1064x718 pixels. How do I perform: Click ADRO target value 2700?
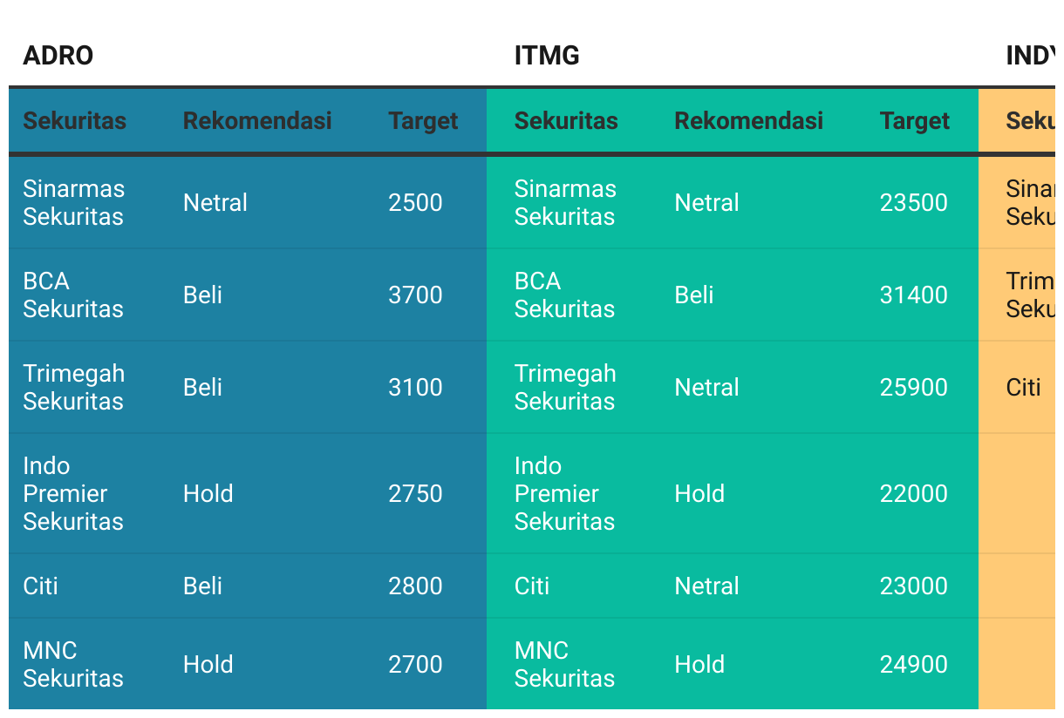415,664
